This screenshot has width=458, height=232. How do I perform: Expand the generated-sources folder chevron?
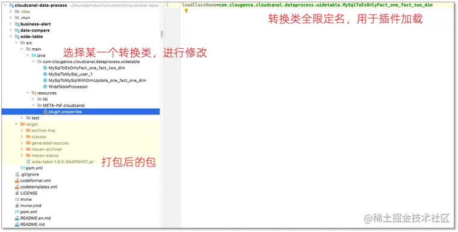(22, 143)
